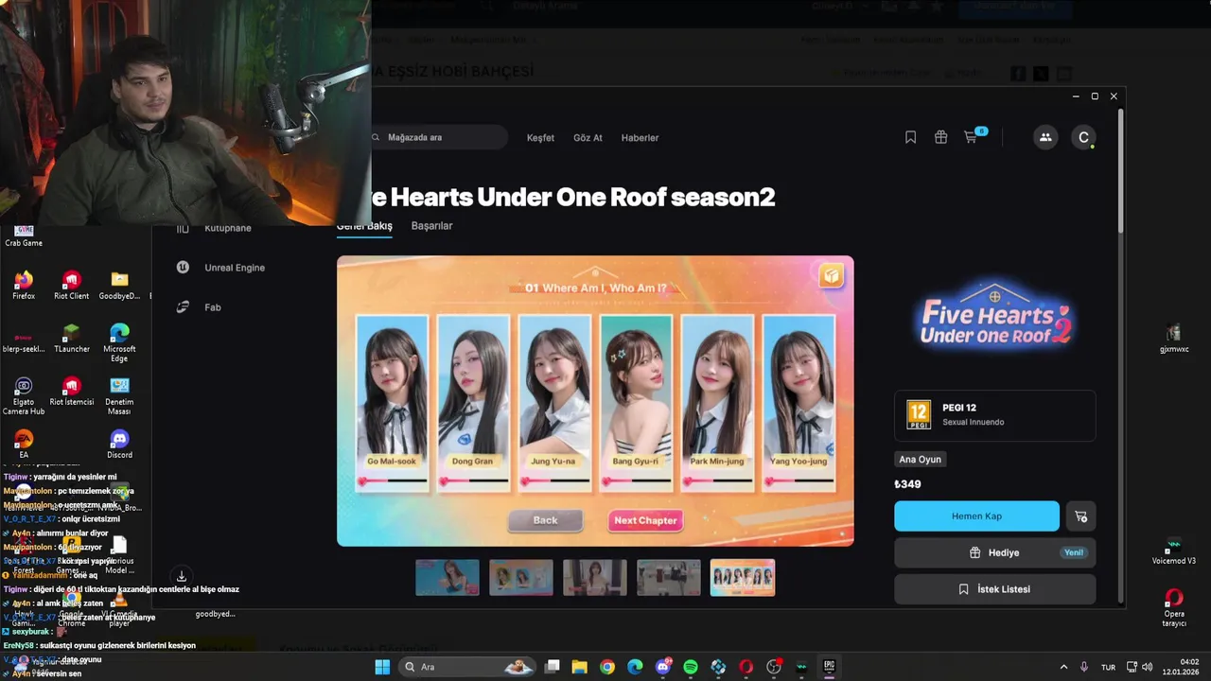Open File Explorer from the taskbar

580,667
